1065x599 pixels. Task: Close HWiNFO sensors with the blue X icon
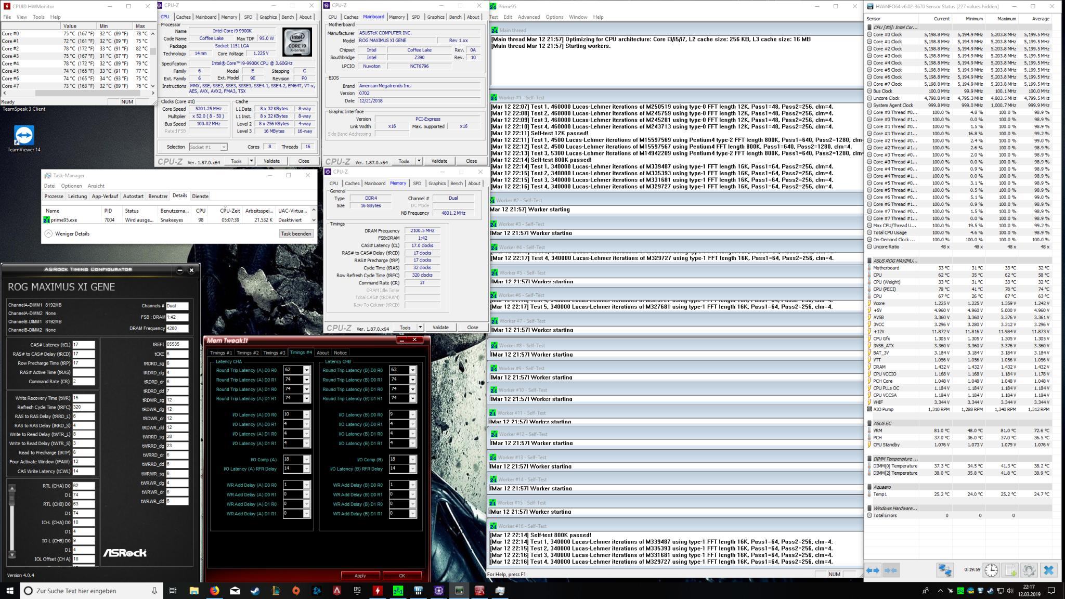1048,570
